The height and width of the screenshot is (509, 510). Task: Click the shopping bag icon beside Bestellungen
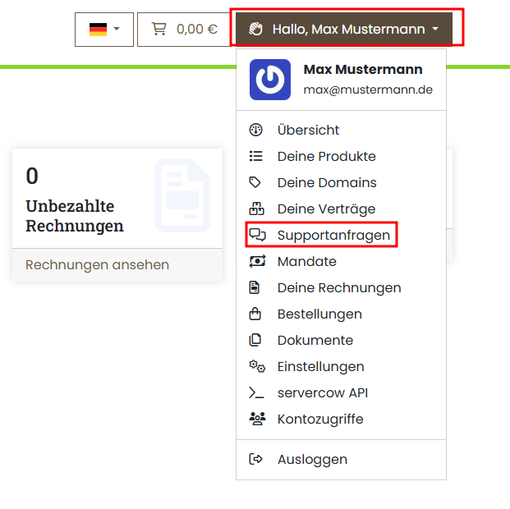(x=255, y=314)
